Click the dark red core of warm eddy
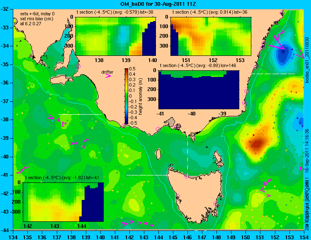Viewport: 311px width, 240px height. [x=257, y=144]
